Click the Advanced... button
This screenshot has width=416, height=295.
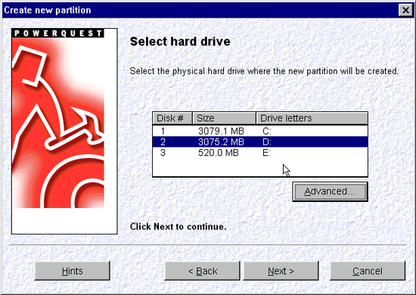coord(330,191)
